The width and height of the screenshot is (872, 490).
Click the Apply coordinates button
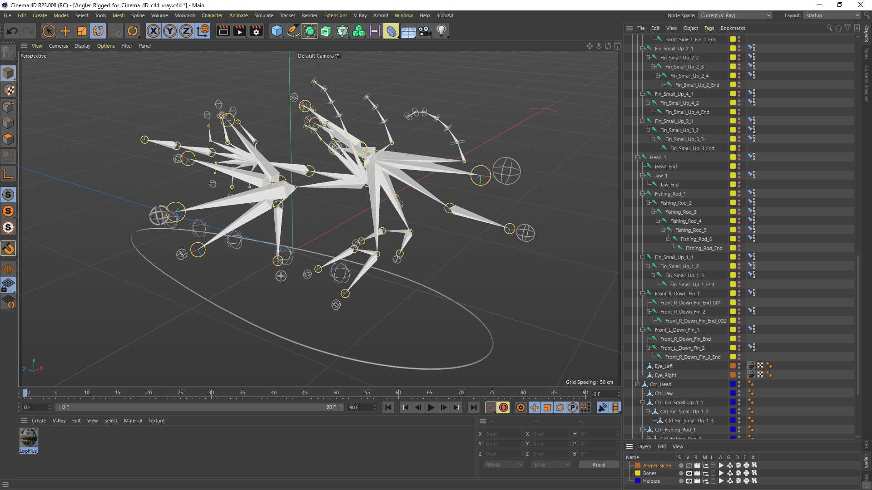[599, 465]
